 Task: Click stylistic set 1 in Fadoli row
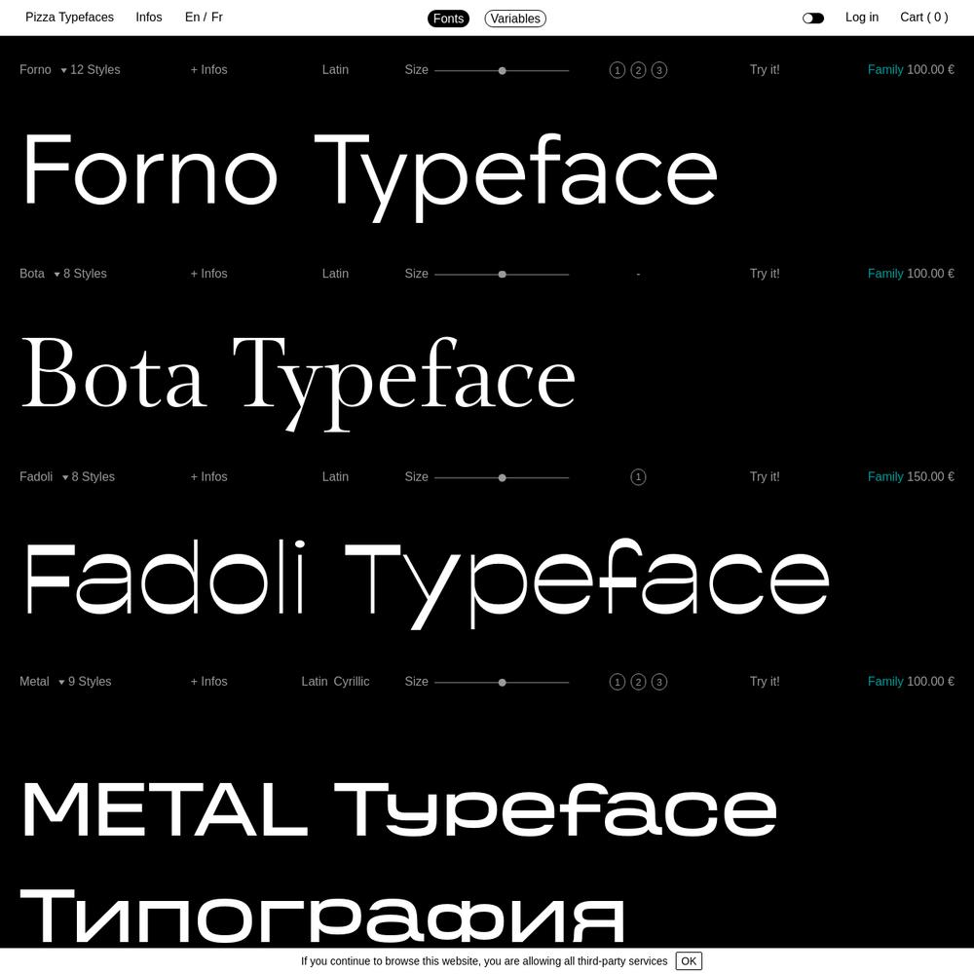point(638,477)
